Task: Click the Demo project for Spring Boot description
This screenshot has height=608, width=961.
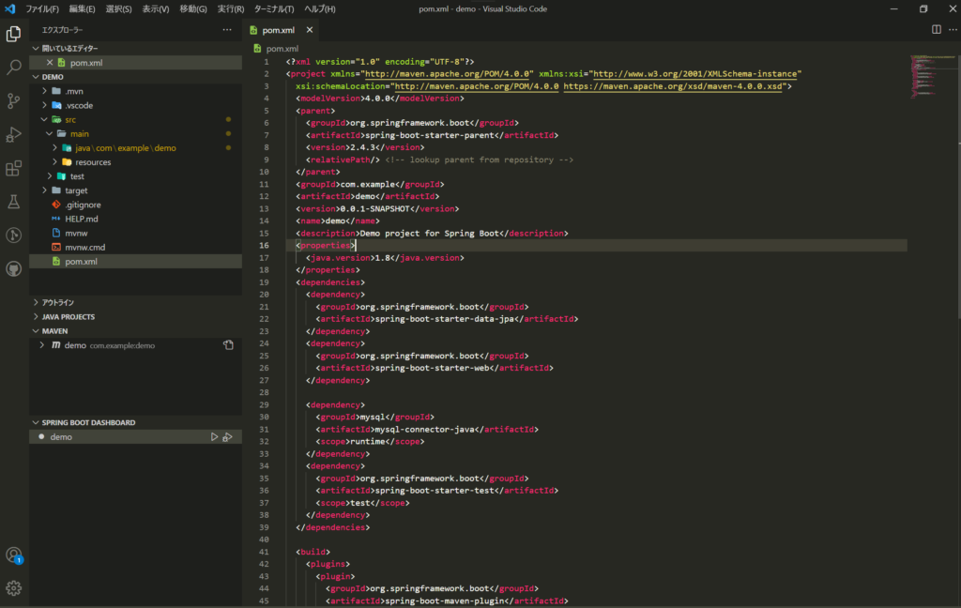Action: pyautogui.click(x=430, y=234)
